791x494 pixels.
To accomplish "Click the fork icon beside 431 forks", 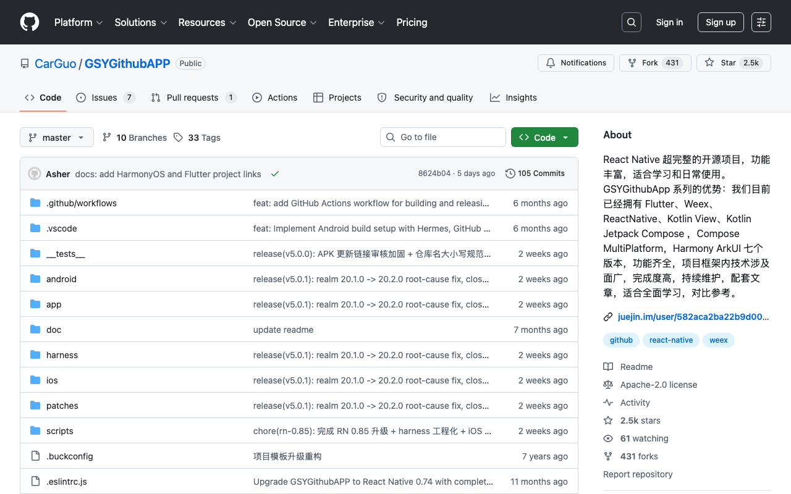I will click(608, 456).
